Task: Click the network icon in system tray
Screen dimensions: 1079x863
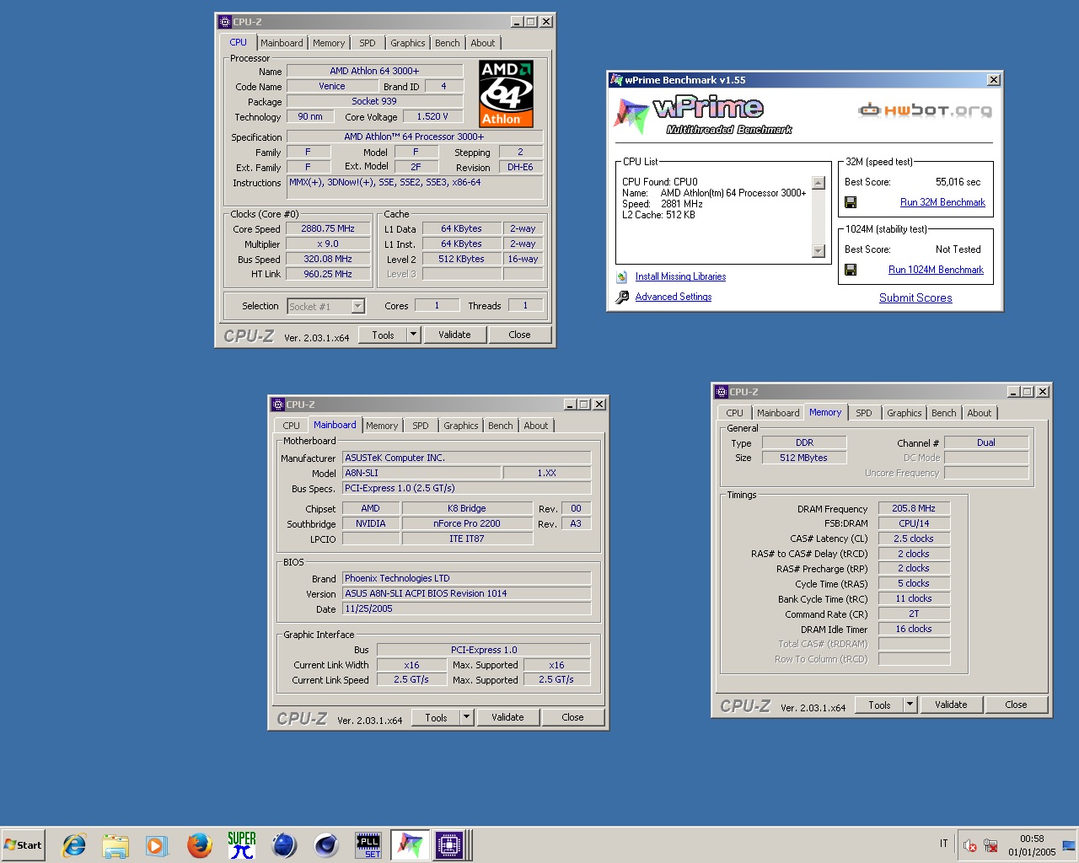Action: click(991, 845)
